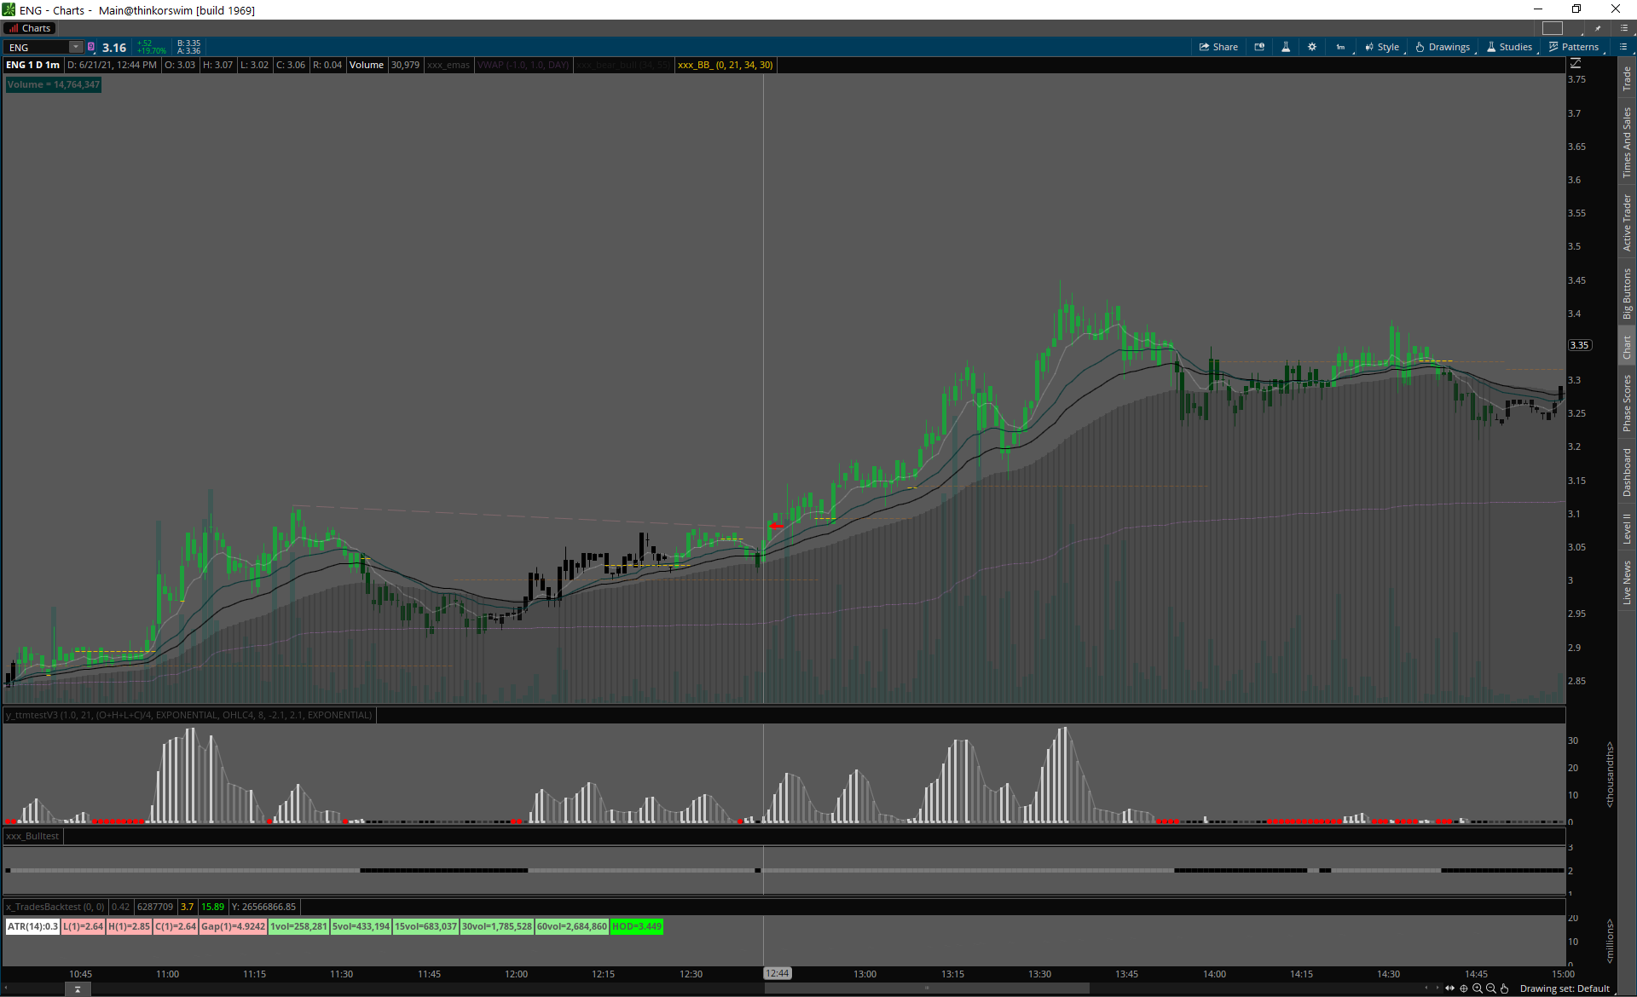Image resolution: width=1637 pixels, height=997 pixels.
Task: Open the 1m timeframe dropdown
Action: [x=1342, y=47]
